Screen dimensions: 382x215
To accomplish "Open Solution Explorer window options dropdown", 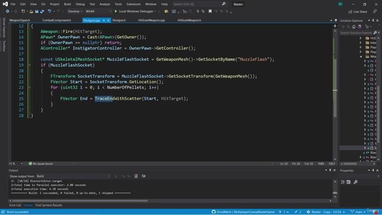I will click(x=369, y=20).
